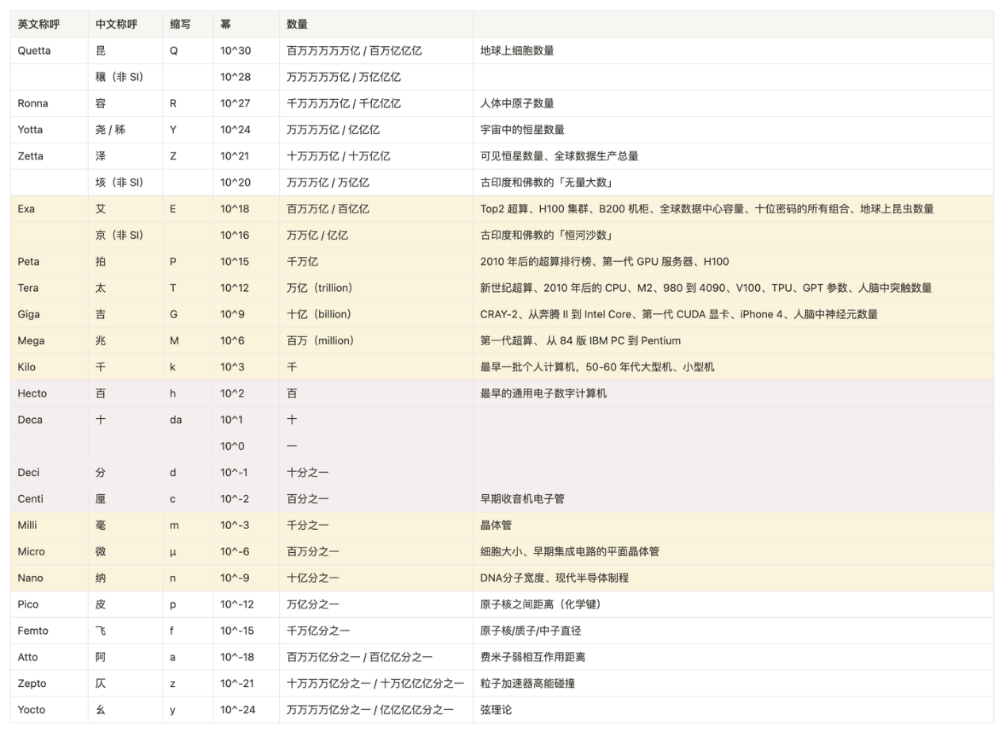This screenshot has width=1005, height=733.
Task: Click the 费米子弱相互作用距离 cell
Action: point(733,657)
